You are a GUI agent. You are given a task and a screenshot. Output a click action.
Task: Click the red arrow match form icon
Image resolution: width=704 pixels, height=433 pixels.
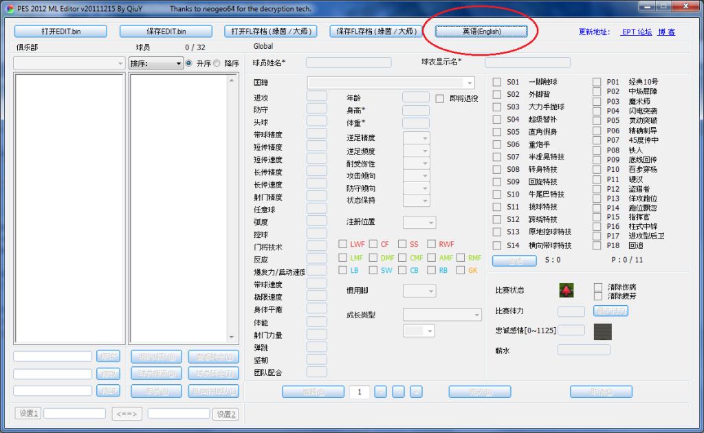[x=565, y=290]
